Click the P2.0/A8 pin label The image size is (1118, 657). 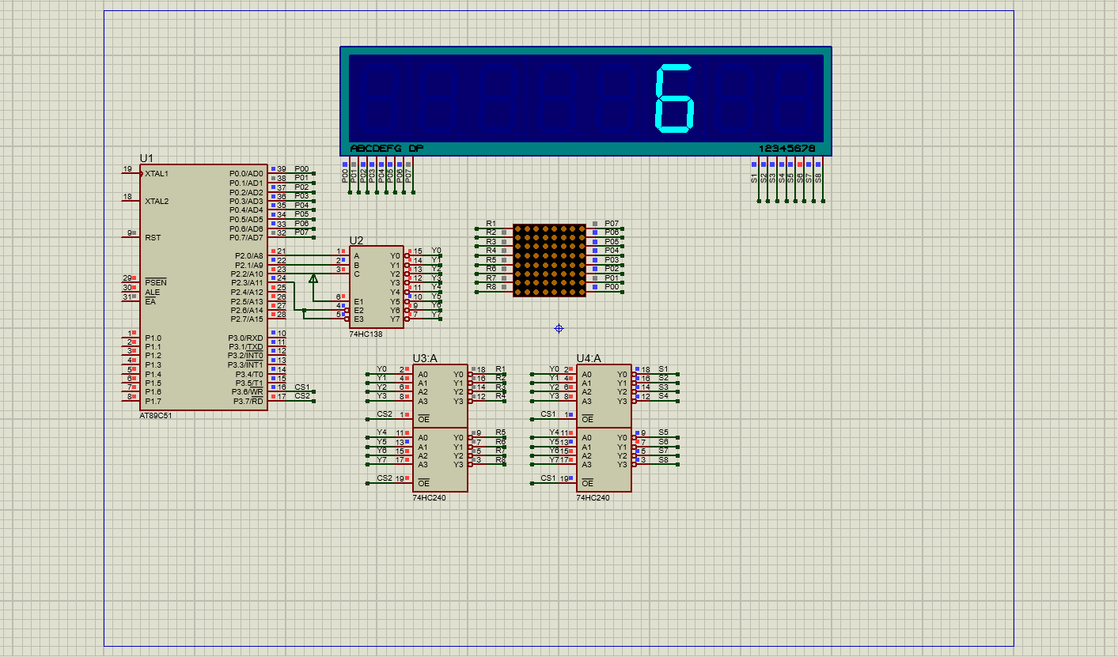point(249,255)
